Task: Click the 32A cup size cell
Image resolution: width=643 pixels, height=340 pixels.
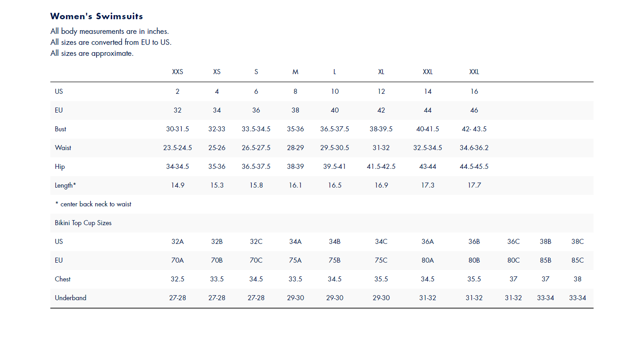Action: (178, 242)
